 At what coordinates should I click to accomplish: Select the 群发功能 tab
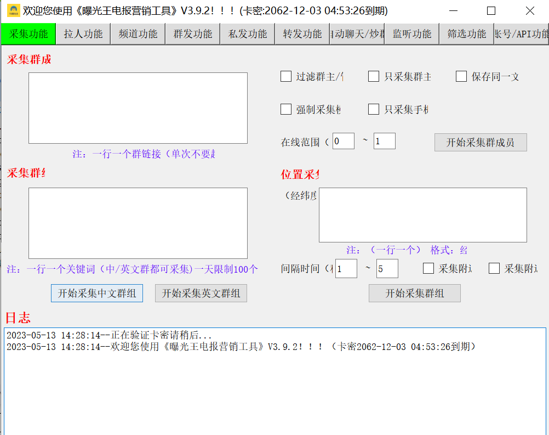(192, 33)
